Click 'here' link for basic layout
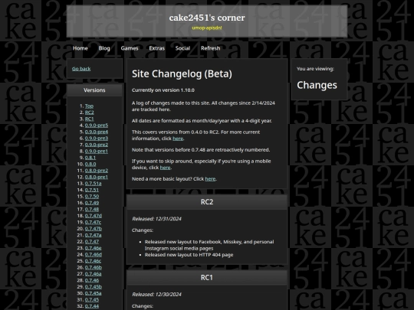 click(x=210, y=179)
